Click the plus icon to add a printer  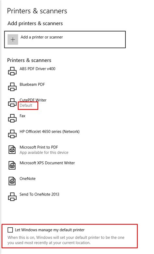13,39
